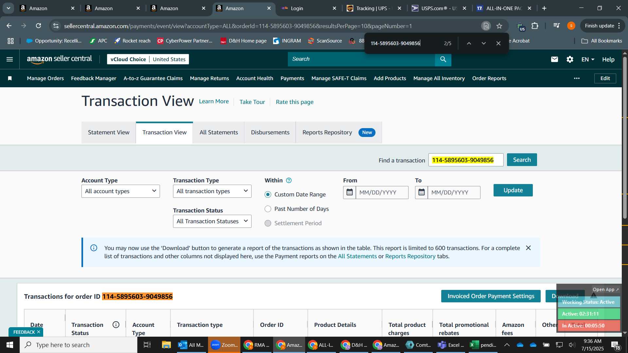Screen dimensions: 628x353
Task: Click the Search transaction button
Action: click(x=522, y=160)
